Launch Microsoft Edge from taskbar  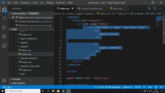pyautogui.click(x=48, y=91)
